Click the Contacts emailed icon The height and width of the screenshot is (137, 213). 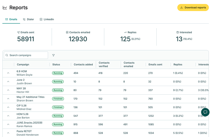pyautogui.click(x=67, y=32)
